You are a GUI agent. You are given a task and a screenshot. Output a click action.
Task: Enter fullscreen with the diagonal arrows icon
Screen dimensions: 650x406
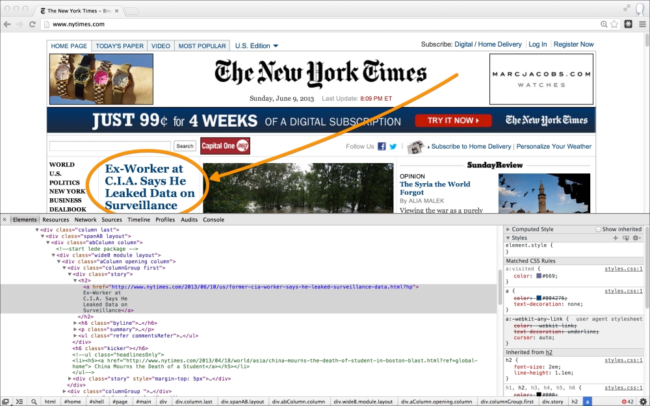pyautogui.click(x=627, y=8)
